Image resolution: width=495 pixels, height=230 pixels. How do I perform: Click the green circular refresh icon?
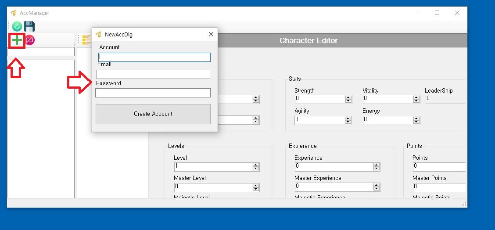(17, 26)
